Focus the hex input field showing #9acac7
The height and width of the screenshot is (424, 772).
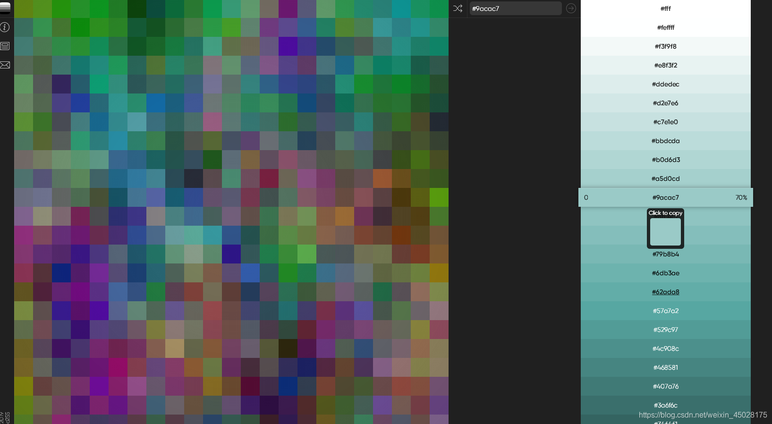click(515, 8)
